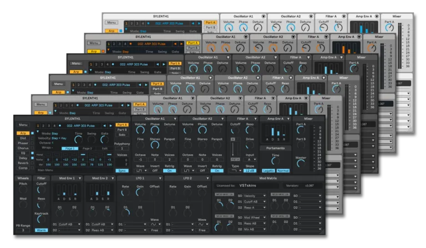Open Filter A header dropdown in front window
426x248 pixels.
(255, 119)
